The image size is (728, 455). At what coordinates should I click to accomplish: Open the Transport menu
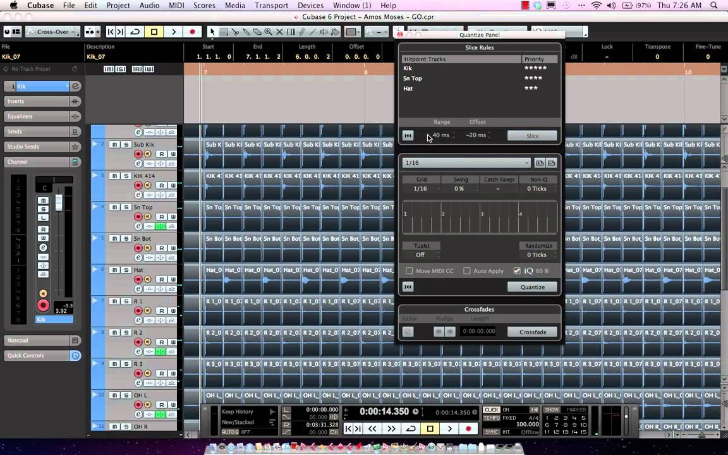tap(271, 6)
